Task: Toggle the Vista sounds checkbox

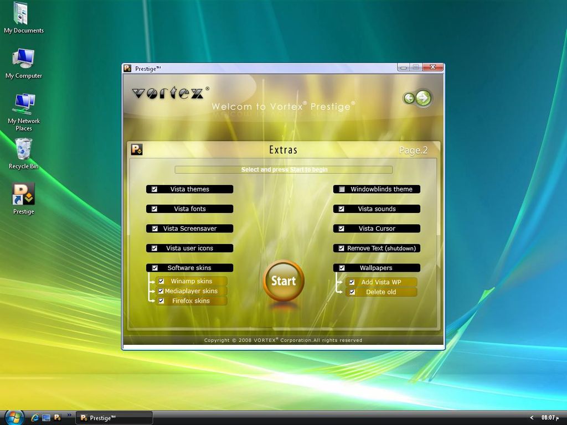Action: (x=341, y=209)
